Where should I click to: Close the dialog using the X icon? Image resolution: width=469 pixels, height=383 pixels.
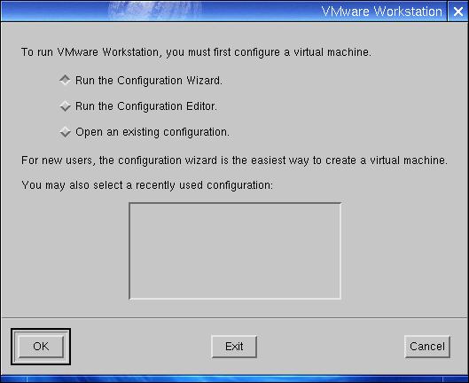point(458,12)
